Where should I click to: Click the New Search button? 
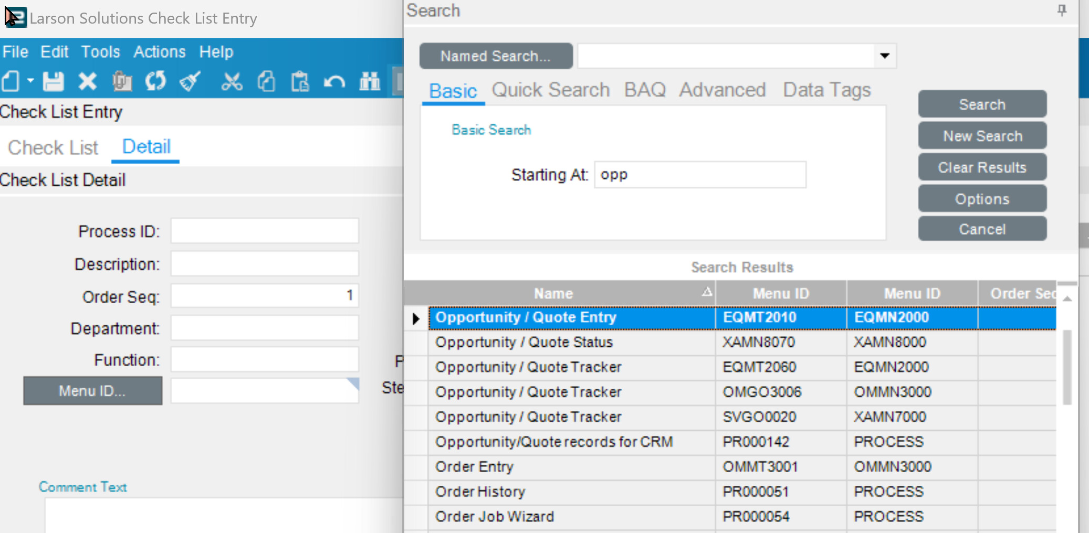pyautogui.click(x=982, y=136)
